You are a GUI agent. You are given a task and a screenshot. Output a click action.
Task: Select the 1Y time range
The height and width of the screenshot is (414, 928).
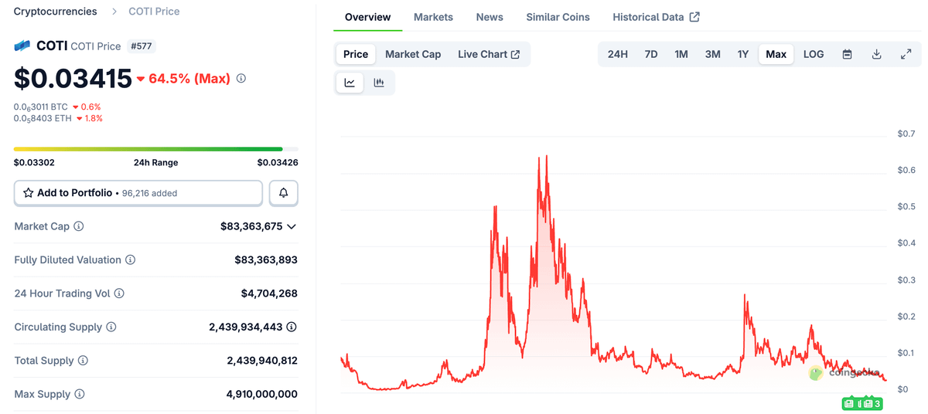[743, 54]
